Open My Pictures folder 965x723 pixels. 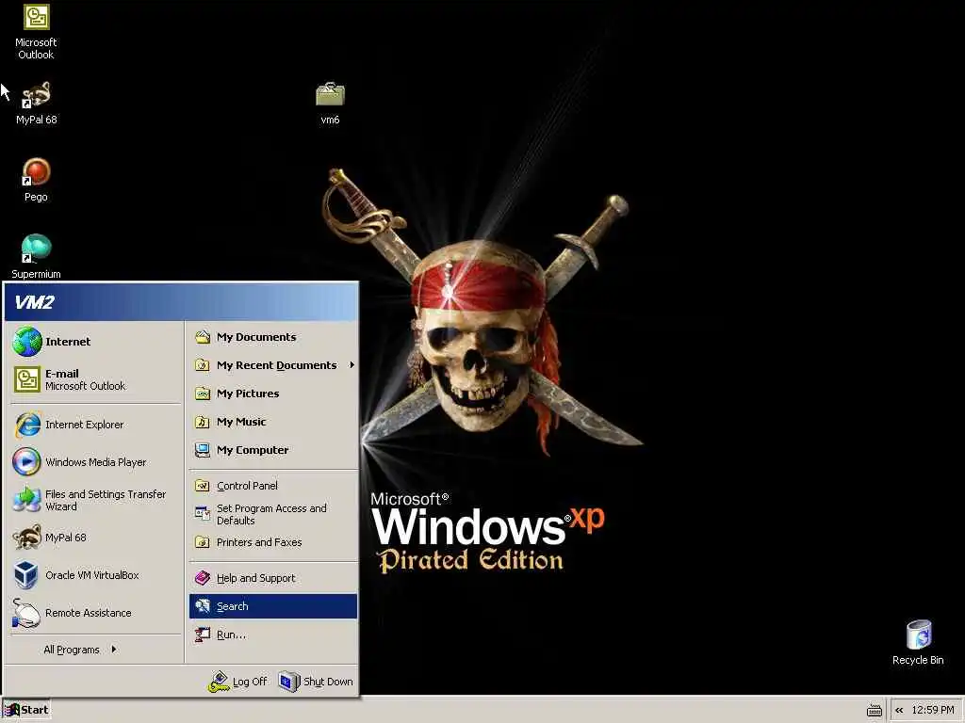point(272,394)
